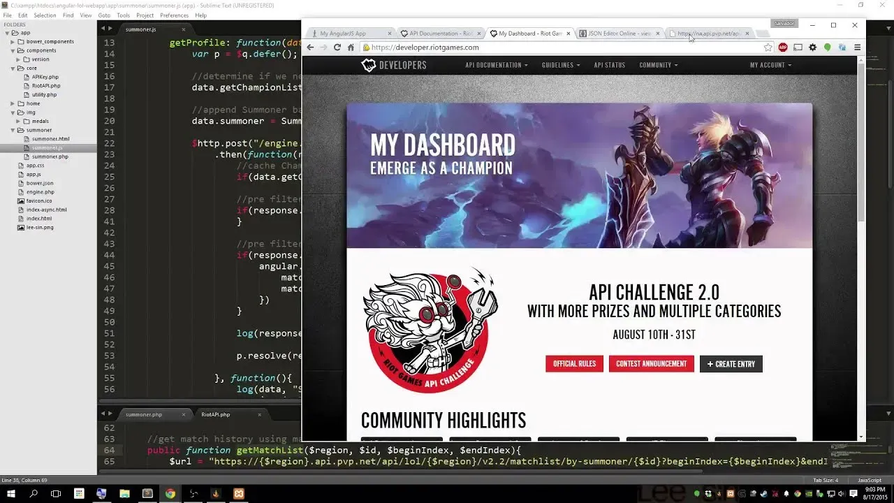894x503 pixels.
Task: Open the Goto menu in Sublime Text
Action: (104, 15)
